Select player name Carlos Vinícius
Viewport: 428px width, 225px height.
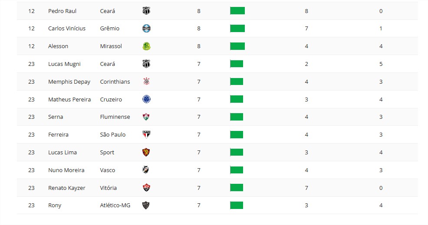click(67, 29)
